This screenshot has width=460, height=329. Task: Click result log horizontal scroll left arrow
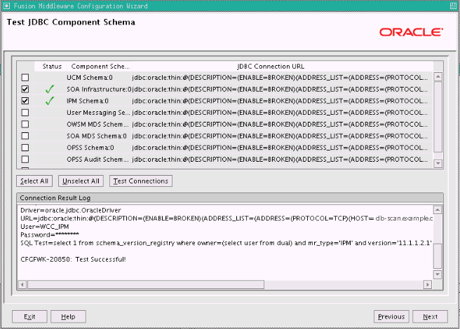point(22,284)
